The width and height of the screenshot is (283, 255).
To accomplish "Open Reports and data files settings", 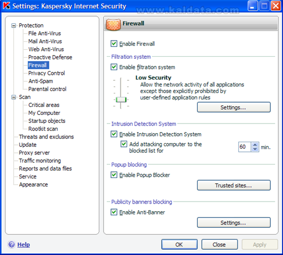I will (45, 168).
